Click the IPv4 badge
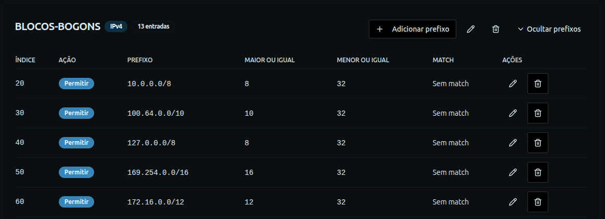 [116, 26]
